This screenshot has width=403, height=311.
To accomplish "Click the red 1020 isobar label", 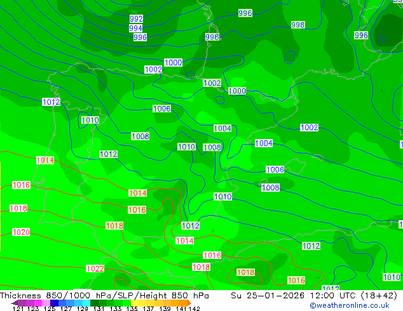I will 21,232.
